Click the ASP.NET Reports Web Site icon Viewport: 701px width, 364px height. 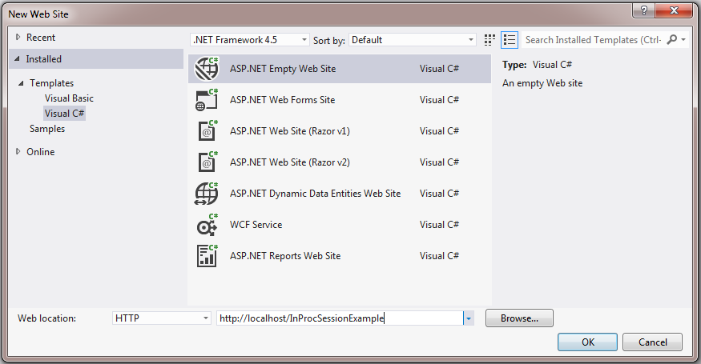[207, 256]
